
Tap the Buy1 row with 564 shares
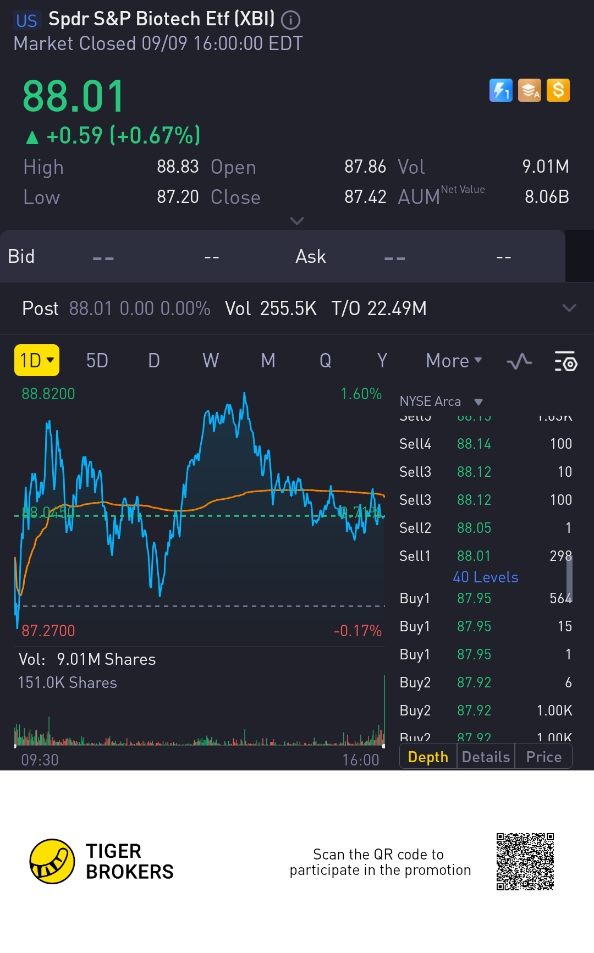click(486, 598)
